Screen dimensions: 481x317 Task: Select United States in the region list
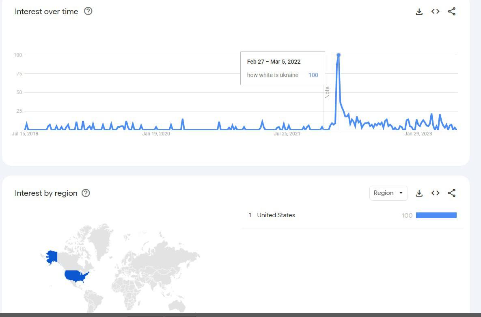[276, 215]
